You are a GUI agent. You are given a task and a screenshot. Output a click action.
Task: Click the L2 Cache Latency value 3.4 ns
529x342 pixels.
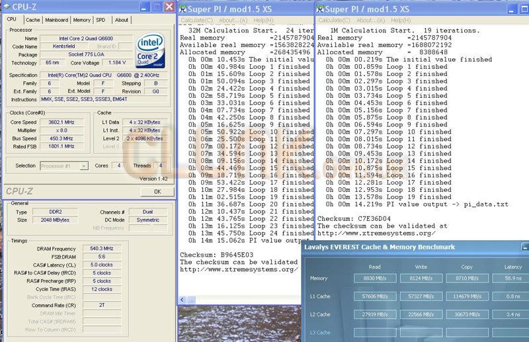[x=510, y=314]
